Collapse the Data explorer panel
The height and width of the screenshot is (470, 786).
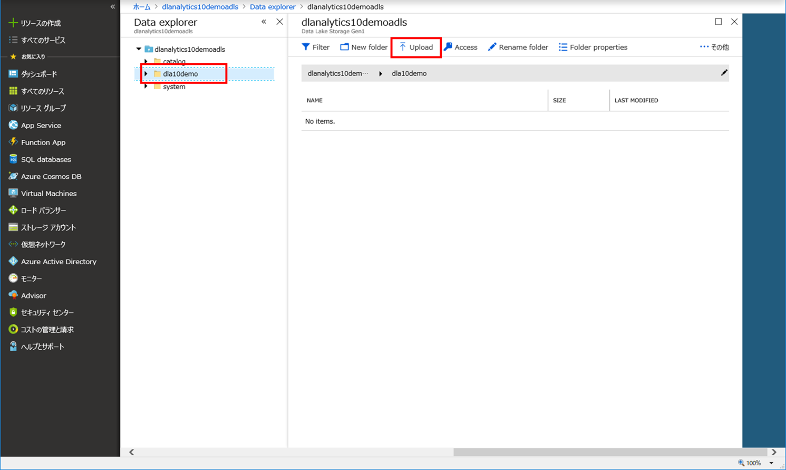[264, 22]
